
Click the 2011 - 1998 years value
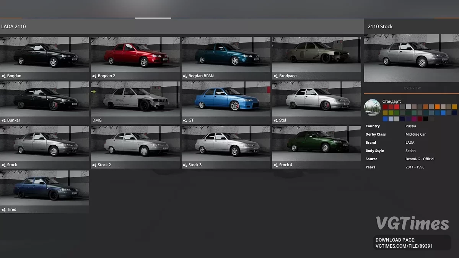pyautogui.click(x=415, y=167)
